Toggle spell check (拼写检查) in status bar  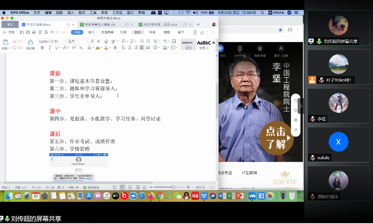tap(91, 187)
